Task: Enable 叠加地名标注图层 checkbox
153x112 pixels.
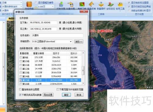Action: pos(20,89)
